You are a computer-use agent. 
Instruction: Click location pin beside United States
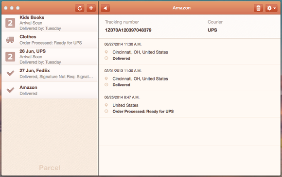pyautogui.click(x=106, y=105)
